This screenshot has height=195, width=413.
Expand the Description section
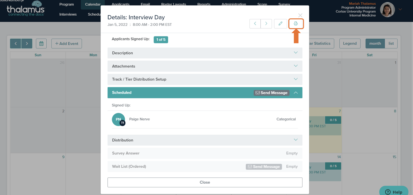205,53
